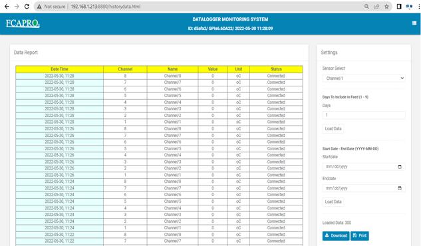The width and height of the screenshot is (421, 246).
Task: Open the Enddate calendar picker
Action: 400,188
